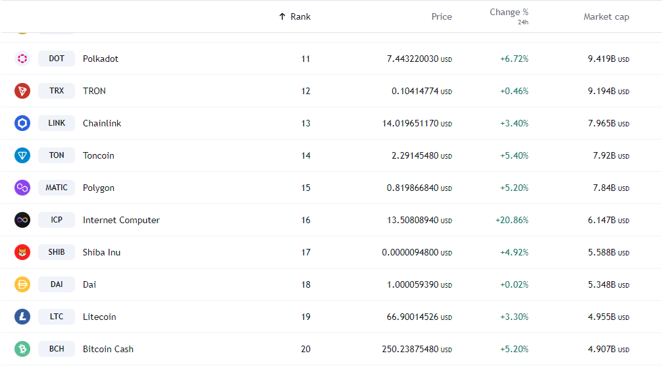The image size is (662, 368).
Task: Sort by Market cap column header
Action: (x=606, y=16)
